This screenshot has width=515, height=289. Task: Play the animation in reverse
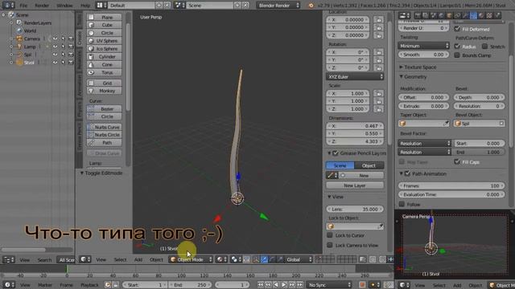tap(276, 285)
